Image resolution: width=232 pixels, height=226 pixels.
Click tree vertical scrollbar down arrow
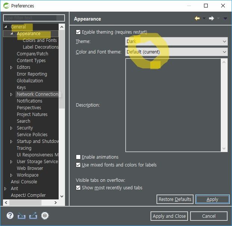pos(62,196)
